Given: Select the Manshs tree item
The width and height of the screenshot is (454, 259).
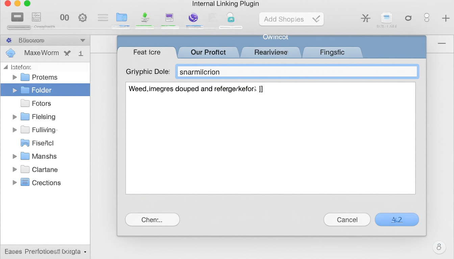Looking at the screenshot, I should (45, 156).
